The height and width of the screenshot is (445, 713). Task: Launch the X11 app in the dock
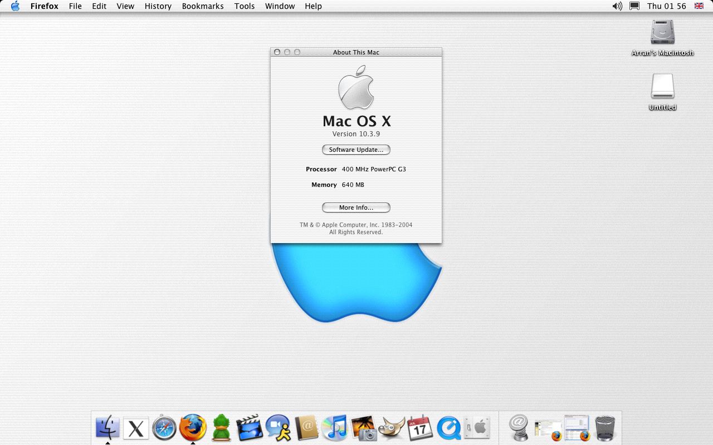pos(136,429)
